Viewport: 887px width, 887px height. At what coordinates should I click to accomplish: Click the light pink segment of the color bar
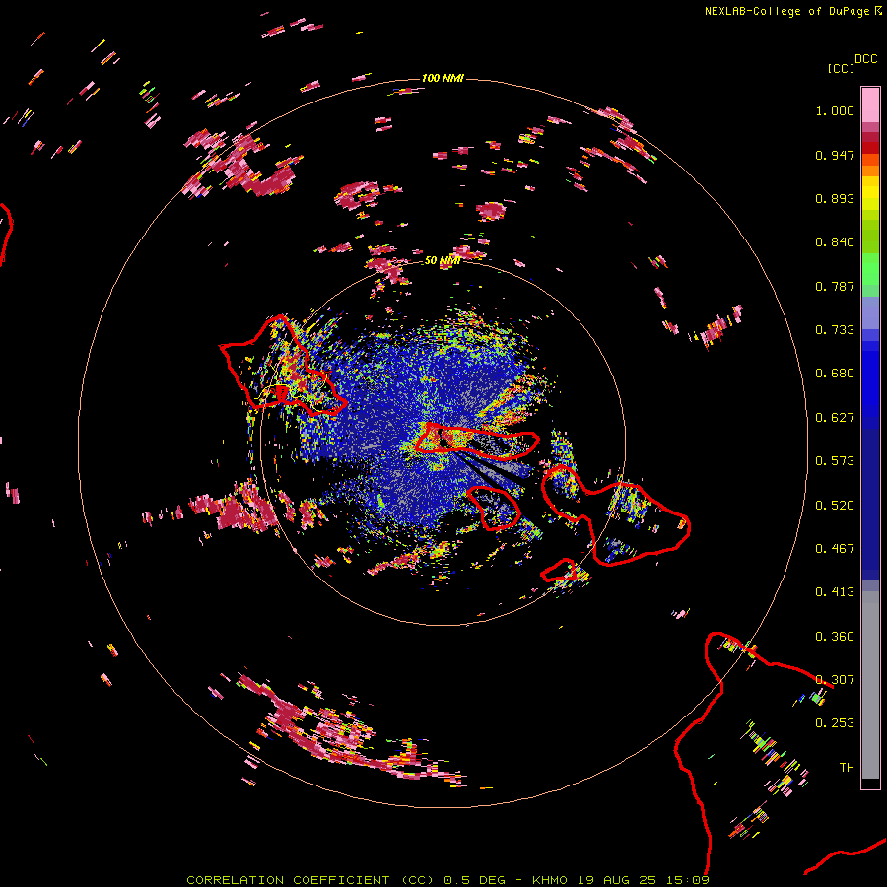point(870,105)
